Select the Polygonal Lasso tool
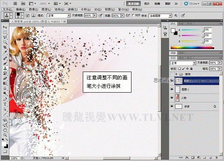The height and width of the screenshot is (161, 224). pos(5,37)
